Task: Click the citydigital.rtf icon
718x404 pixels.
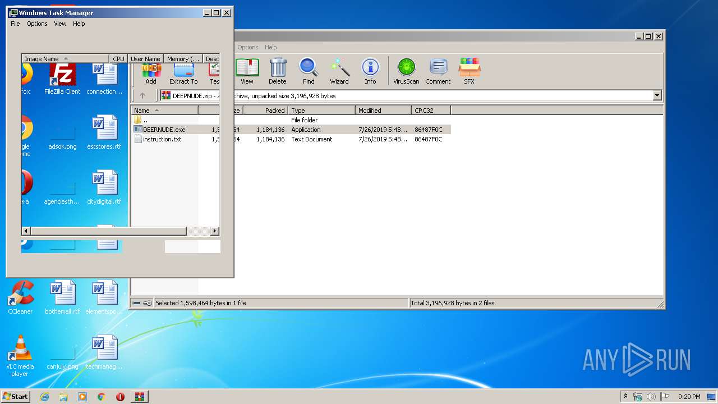Action: [x=104, y=187]
